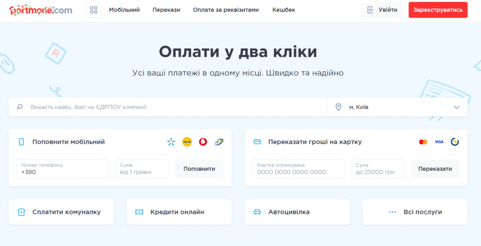Select the Vodafone operator icon

(x=203, y=142)
